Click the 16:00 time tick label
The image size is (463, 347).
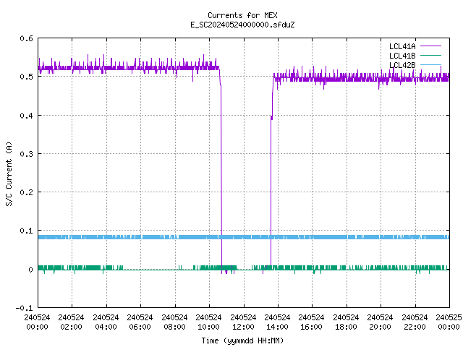point(312,327)
